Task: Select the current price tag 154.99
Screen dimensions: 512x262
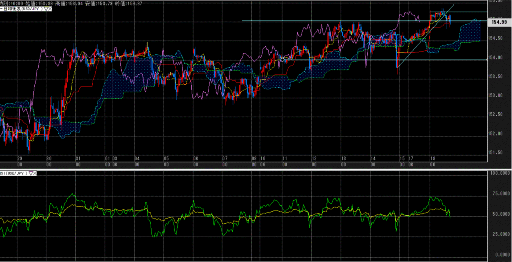Action: coord(499,22)
